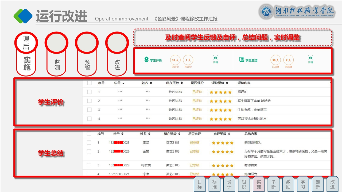Screen dimensions: 342x192
Task: Click the 2人 未总结 circle badge
Action: [289, 60]
